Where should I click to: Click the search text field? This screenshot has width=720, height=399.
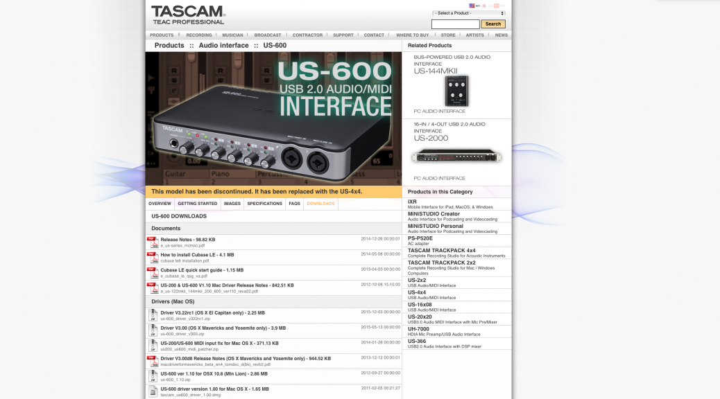(456, 24)
